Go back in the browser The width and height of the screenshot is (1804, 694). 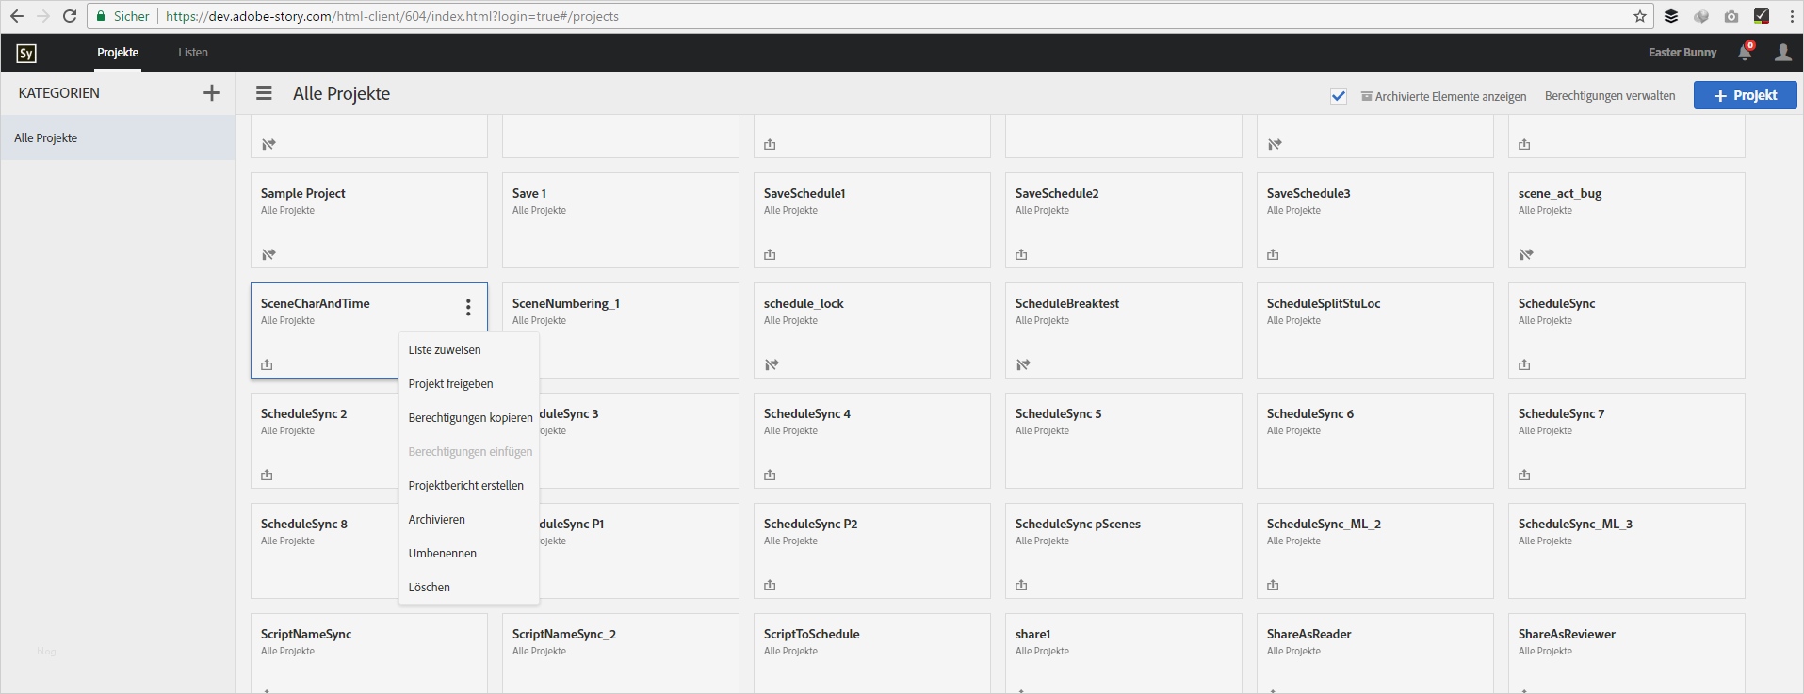(17, 16)
